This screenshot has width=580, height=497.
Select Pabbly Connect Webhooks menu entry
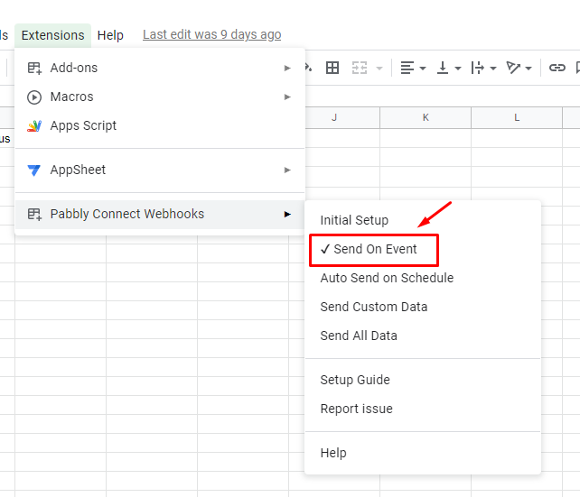(160, 214)
